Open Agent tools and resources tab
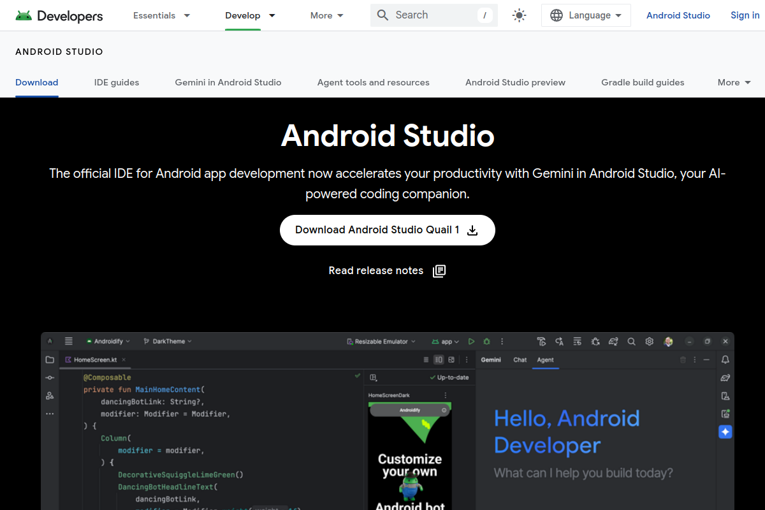The width and height of the screenshot is (765, 510). 374,82
